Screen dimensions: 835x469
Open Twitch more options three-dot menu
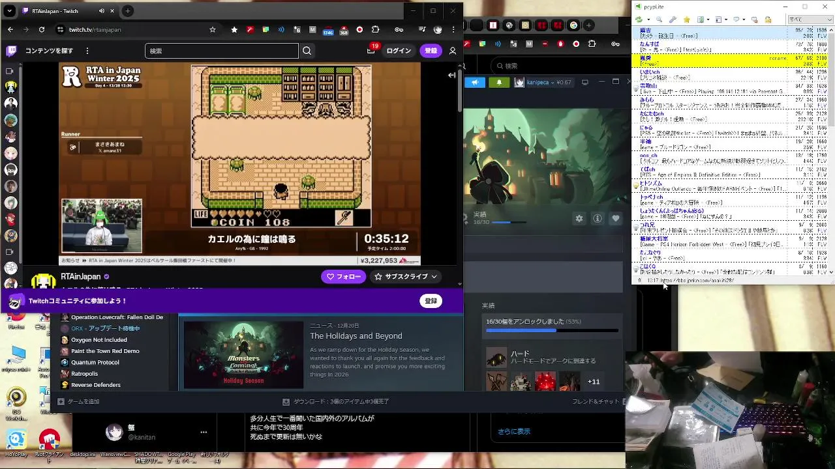tap(87, 51)
